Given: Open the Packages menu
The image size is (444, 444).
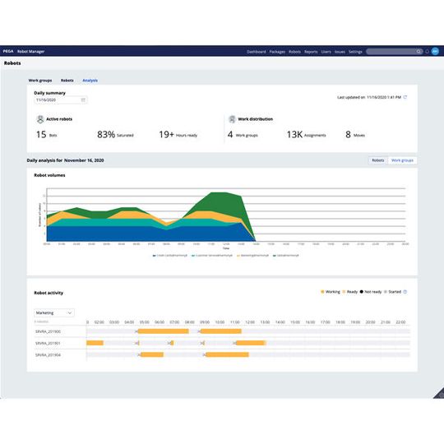Looking at the screenshot, I should 277,52.
